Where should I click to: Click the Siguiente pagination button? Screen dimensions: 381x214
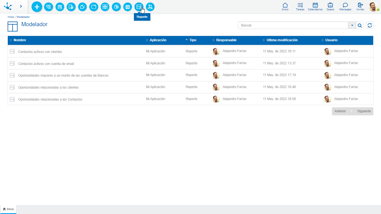(364, 111)
